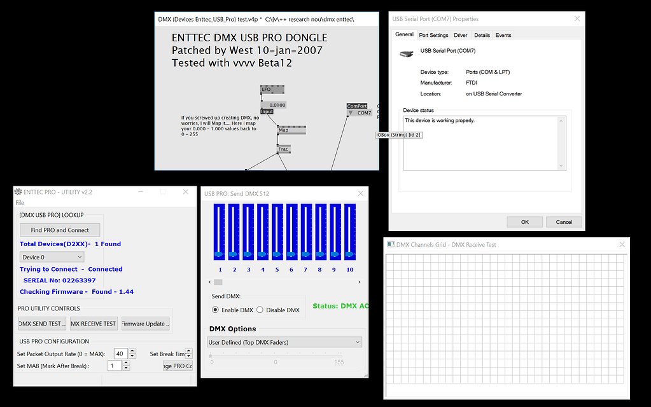Switch to the Port Settings tab
Viewport: 651px width, 407px height.
pyautogui.click(x=433, y=35)
